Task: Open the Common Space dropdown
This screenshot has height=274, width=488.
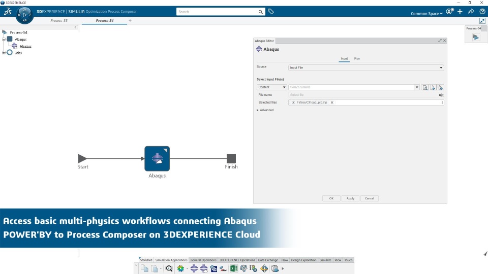Action: pos(426,13)
